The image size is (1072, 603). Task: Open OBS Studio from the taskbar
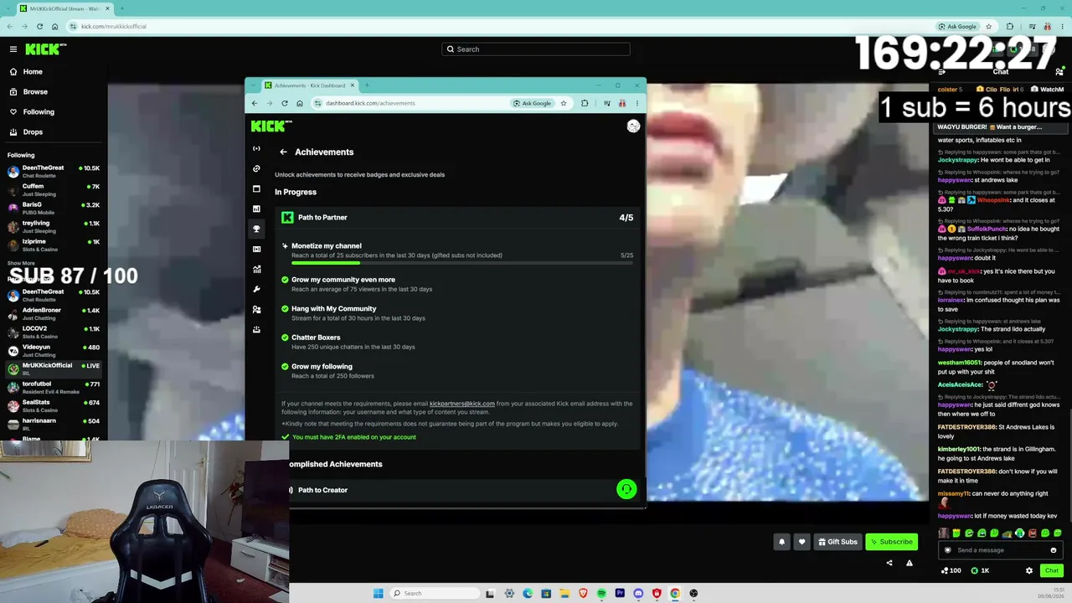click(693, 593)
